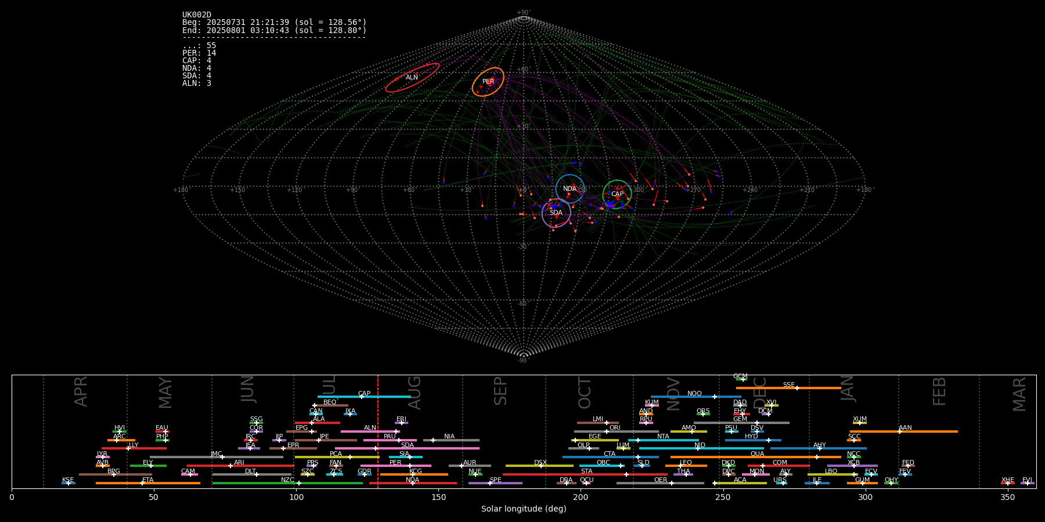Viewport: 1045px width, 522px height.
Task: Click the NTA cyan activity bar
Action: point(665,440)
